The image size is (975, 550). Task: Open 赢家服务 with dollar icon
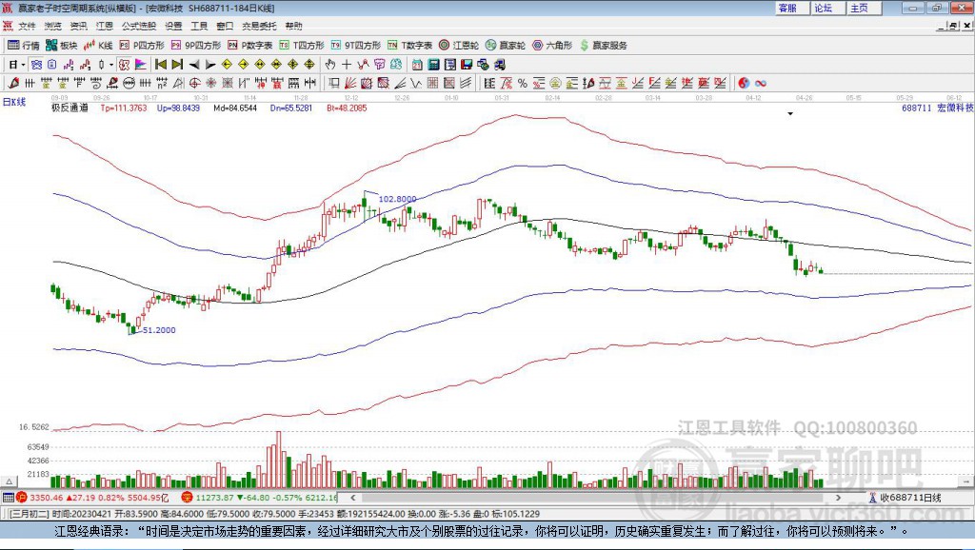point(603,46)
